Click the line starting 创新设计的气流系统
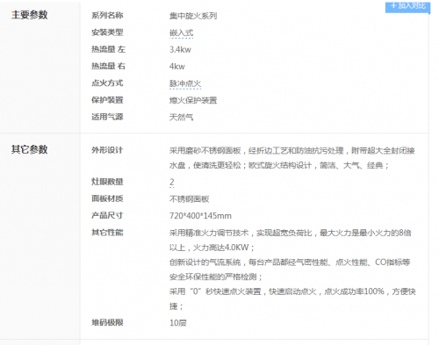Image resolution: width=439 pixels, height=345 pixels. (290, 262)
